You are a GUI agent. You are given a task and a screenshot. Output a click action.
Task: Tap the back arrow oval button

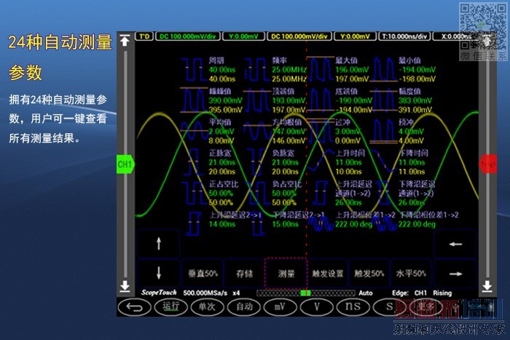pyautogui.click(x=134, y=307)
